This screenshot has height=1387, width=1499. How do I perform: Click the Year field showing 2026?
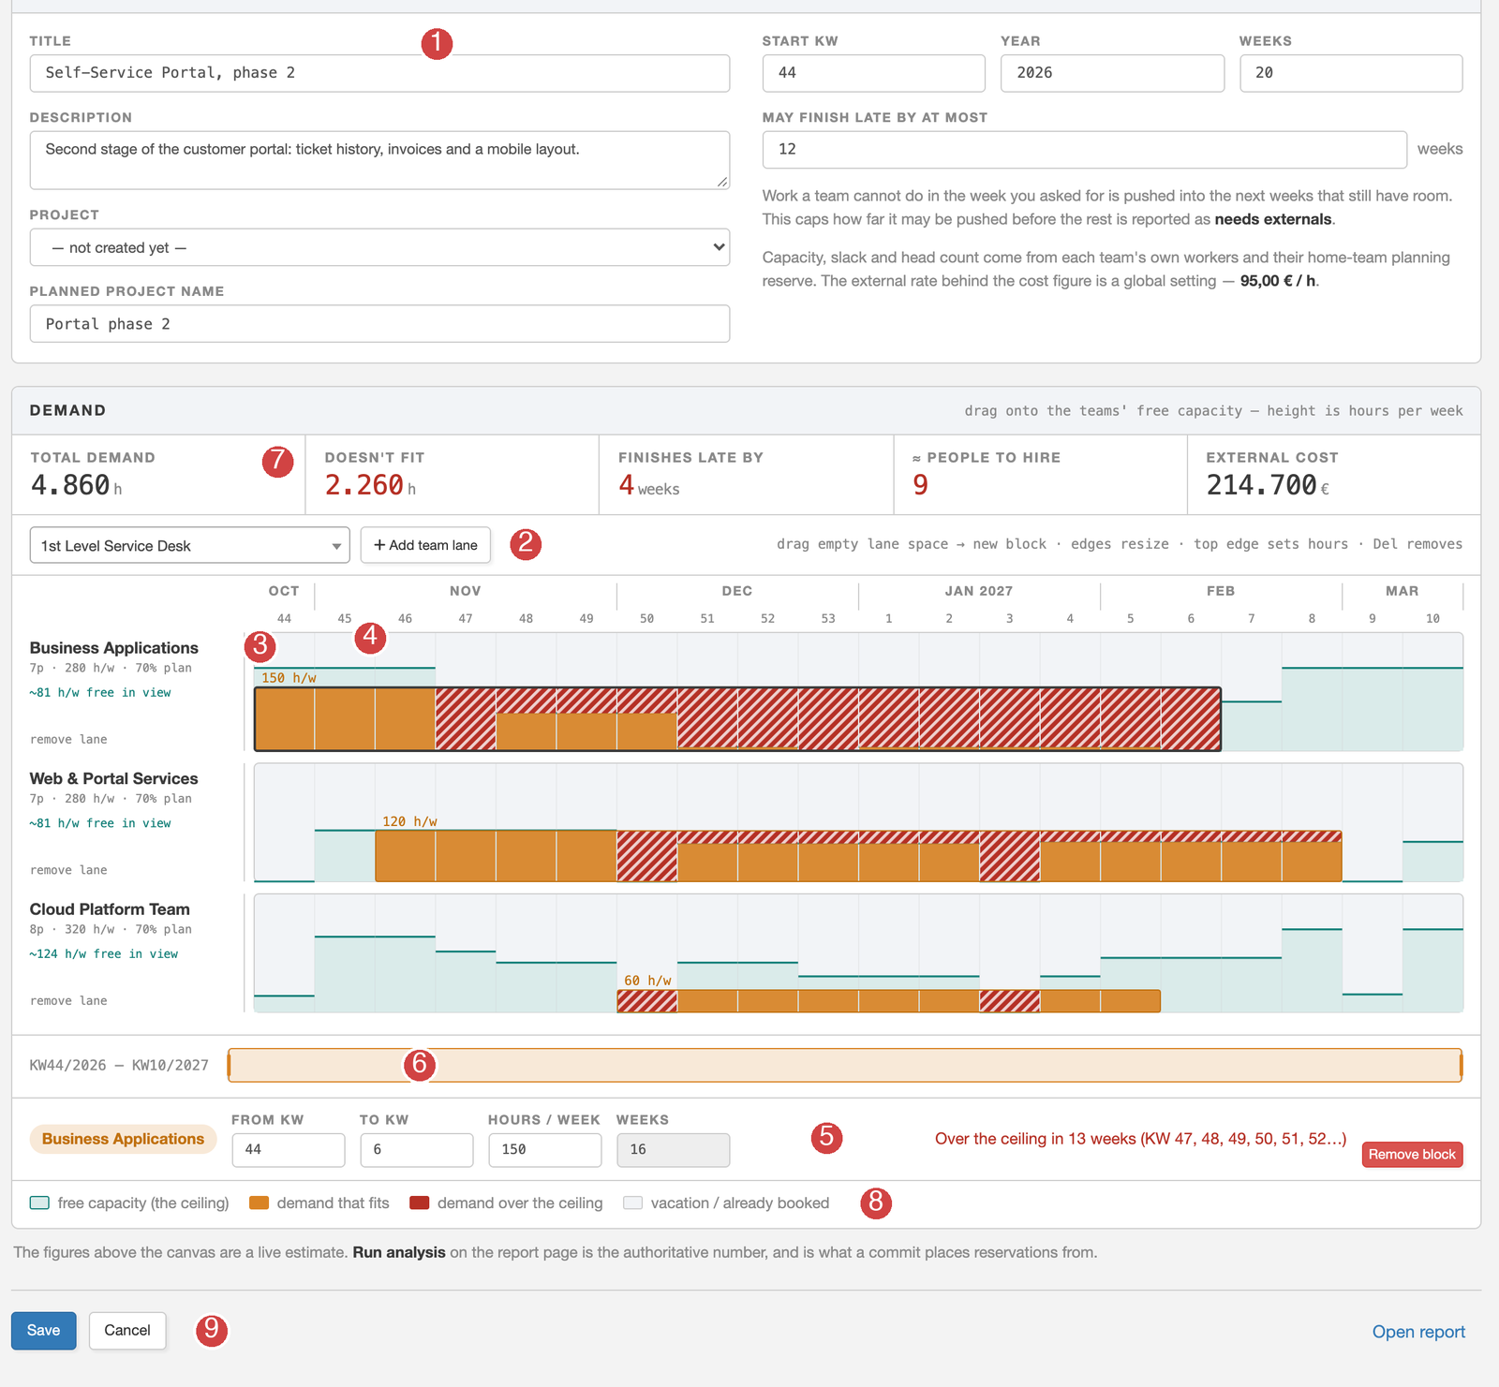1112,73
